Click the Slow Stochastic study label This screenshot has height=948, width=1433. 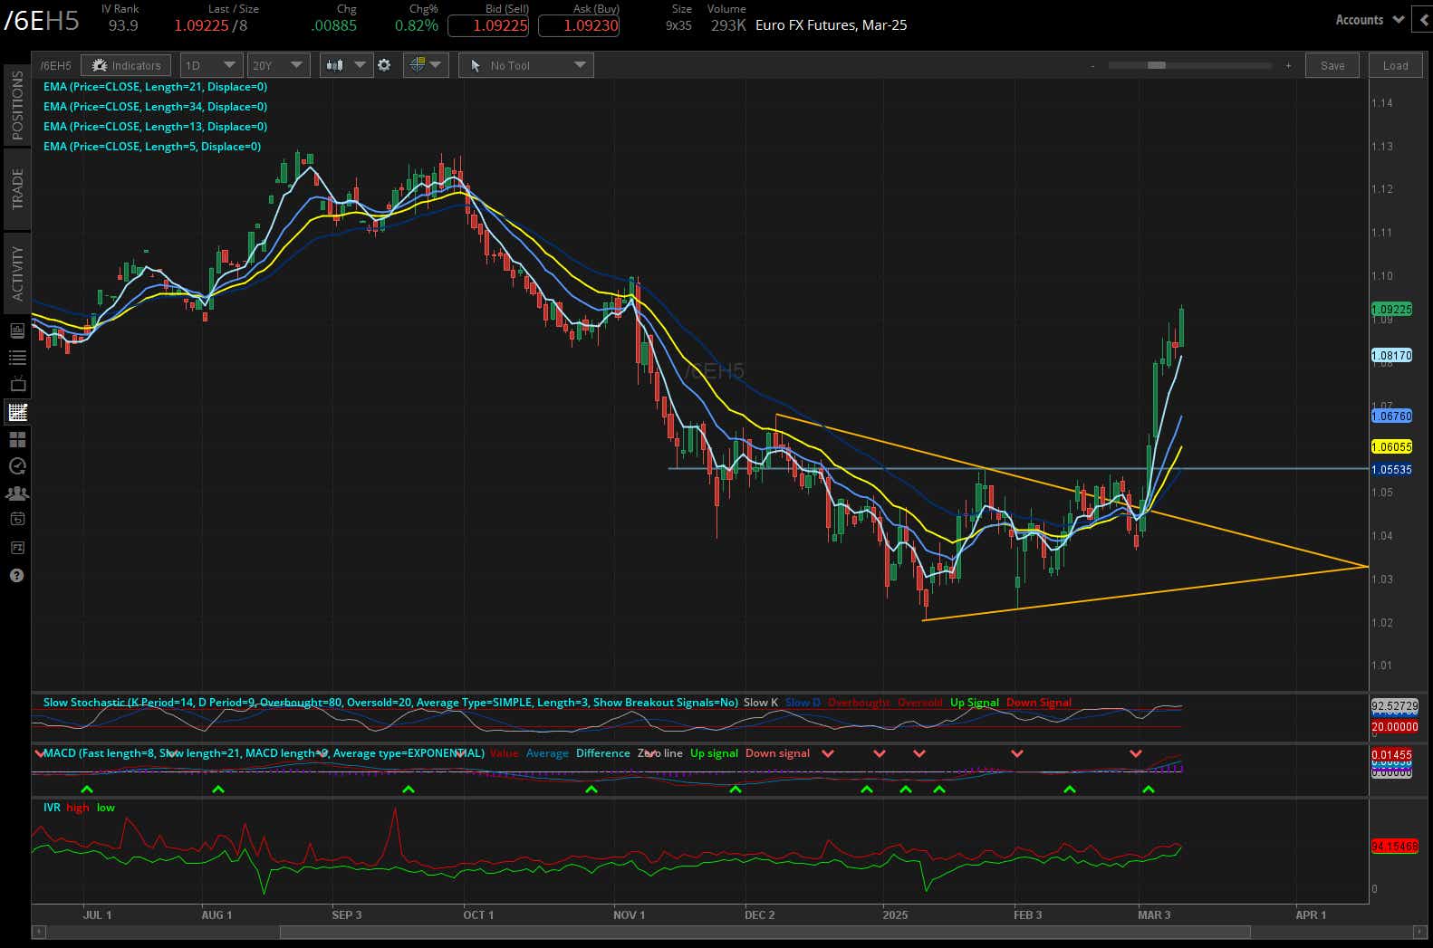[390, 703]
